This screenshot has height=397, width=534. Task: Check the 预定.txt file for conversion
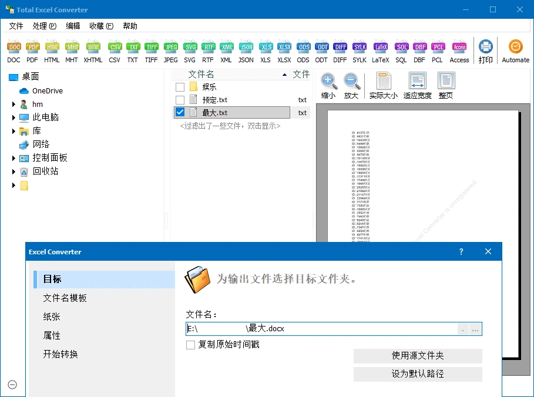click(x=180, y=99)
